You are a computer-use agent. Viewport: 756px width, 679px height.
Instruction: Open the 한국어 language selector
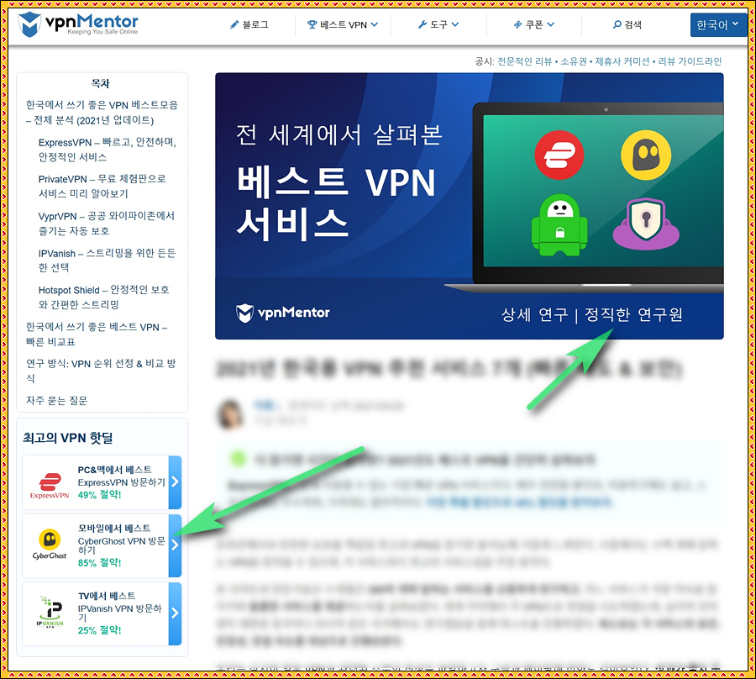(718, 24)
